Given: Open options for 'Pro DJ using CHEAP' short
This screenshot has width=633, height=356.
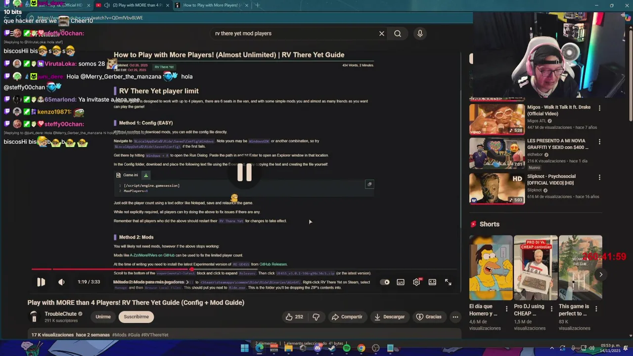Looking at the screenshot, I should [x=551, y=309].
